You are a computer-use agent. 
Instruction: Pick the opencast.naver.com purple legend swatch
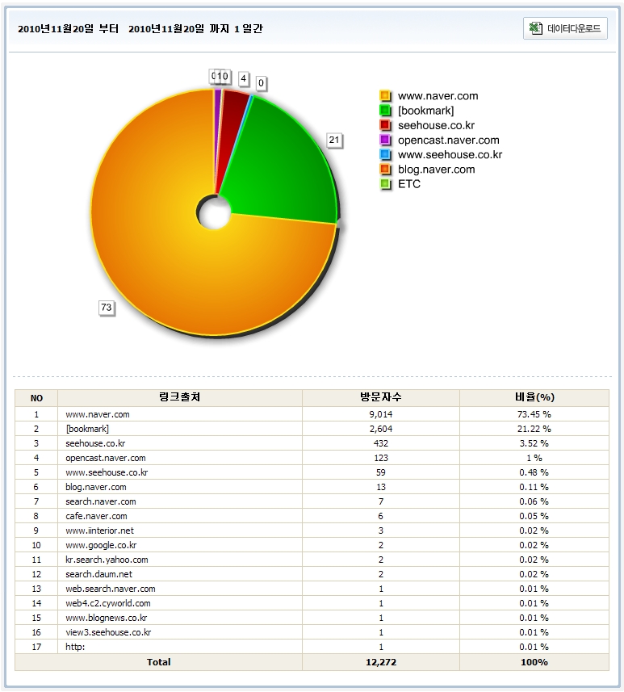(385, 140)
